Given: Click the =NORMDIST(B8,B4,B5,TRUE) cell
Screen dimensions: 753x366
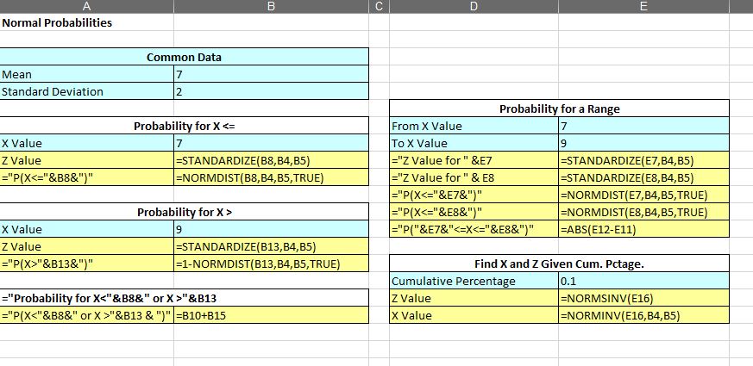Looking at the screenshot, I should (x=272, y=177).
